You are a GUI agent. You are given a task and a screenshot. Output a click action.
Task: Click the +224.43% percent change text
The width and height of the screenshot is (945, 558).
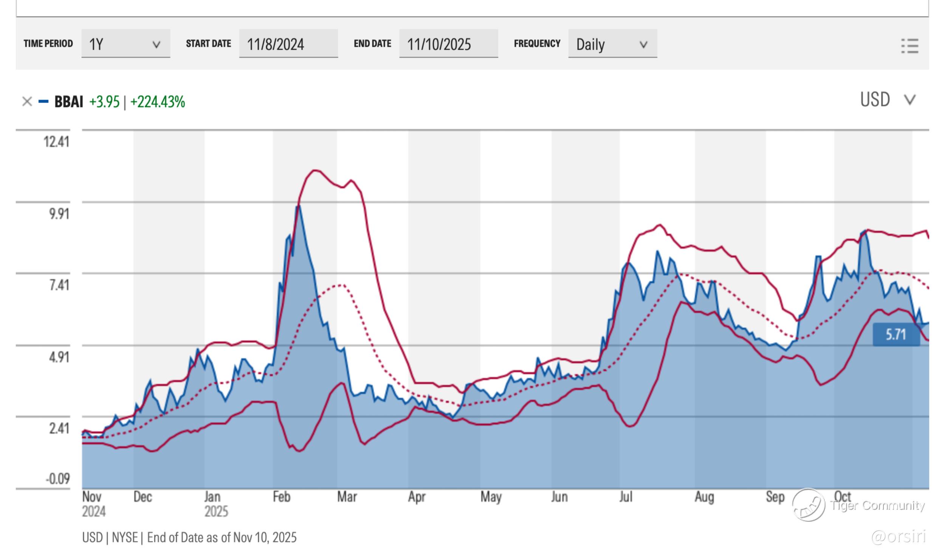point(158,102)
